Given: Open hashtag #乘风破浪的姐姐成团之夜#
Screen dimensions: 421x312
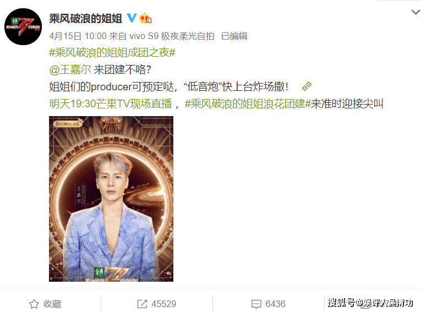Looking at the screenshot, I should [112, 52].
